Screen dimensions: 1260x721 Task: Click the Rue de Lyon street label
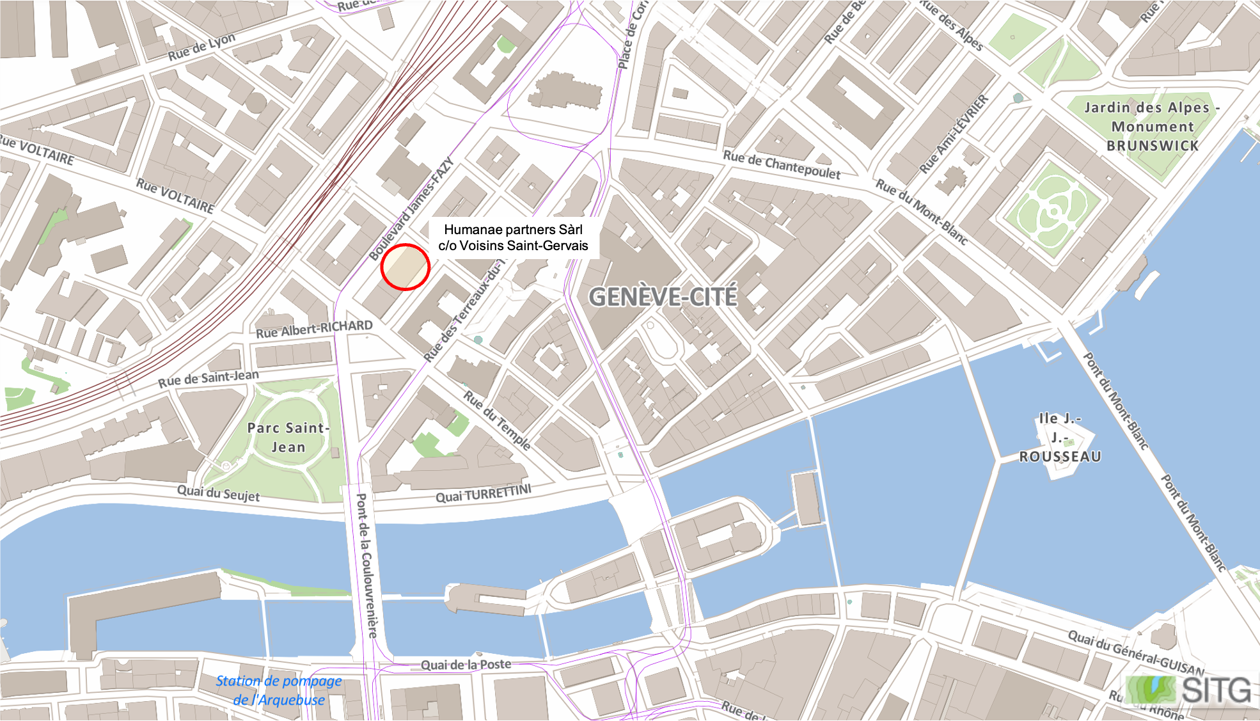point(201,47)
